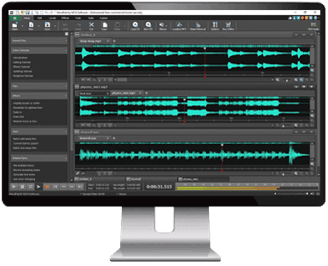Screen dimensions: 328x266
Task: Open the NCH Suite icon
Action: (x=313, y=26)
